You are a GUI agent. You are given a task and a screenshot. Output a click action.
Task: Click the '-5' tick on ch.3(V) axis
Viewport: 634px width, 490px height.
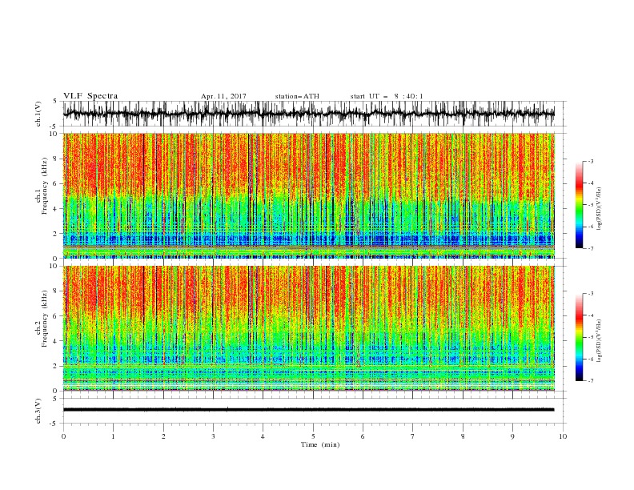pyautogui.click(x=54, y=424)
